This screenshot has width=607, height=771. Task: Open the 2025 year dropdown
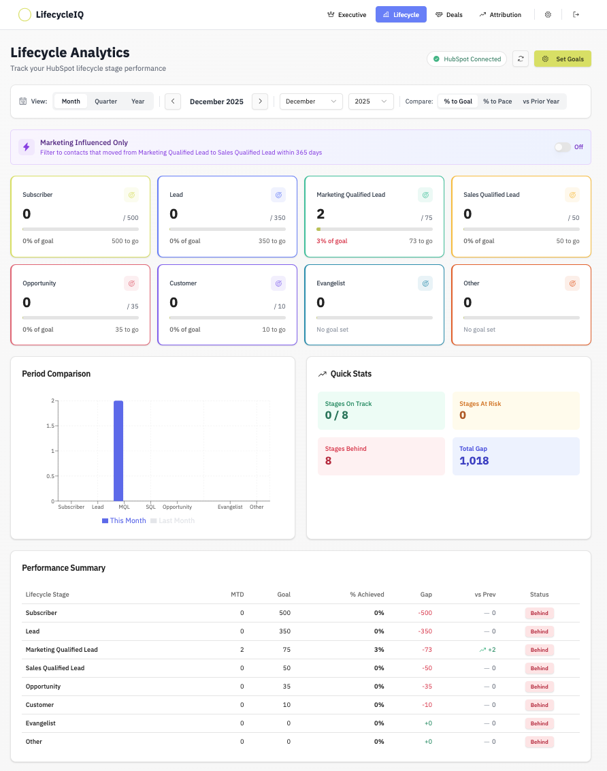371,101
